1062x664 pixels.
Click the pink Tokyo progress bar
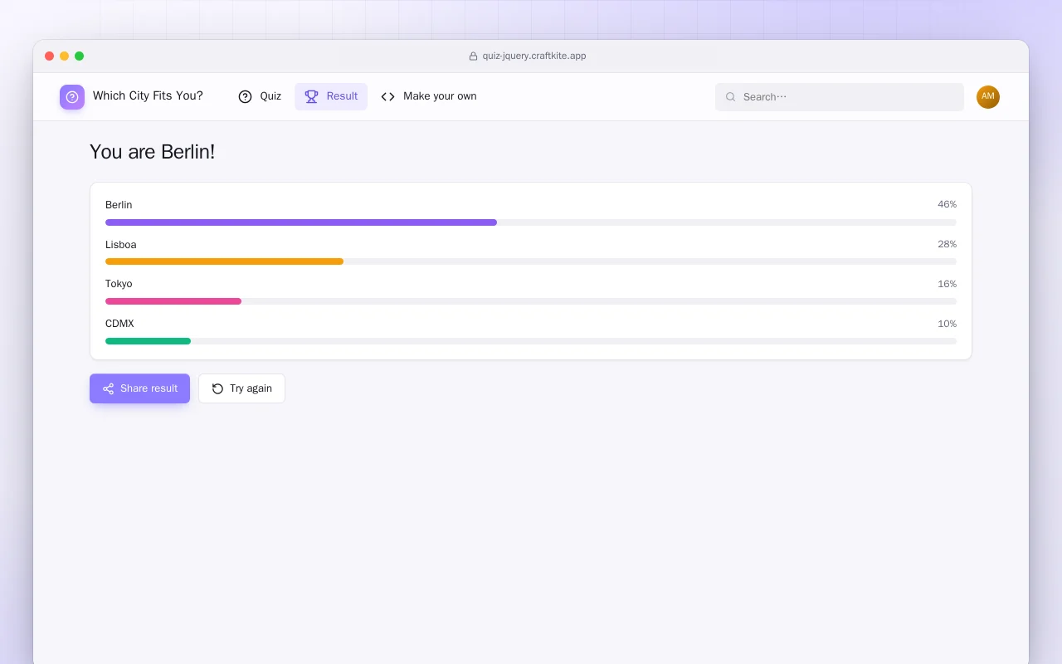[x=173, y=301]
